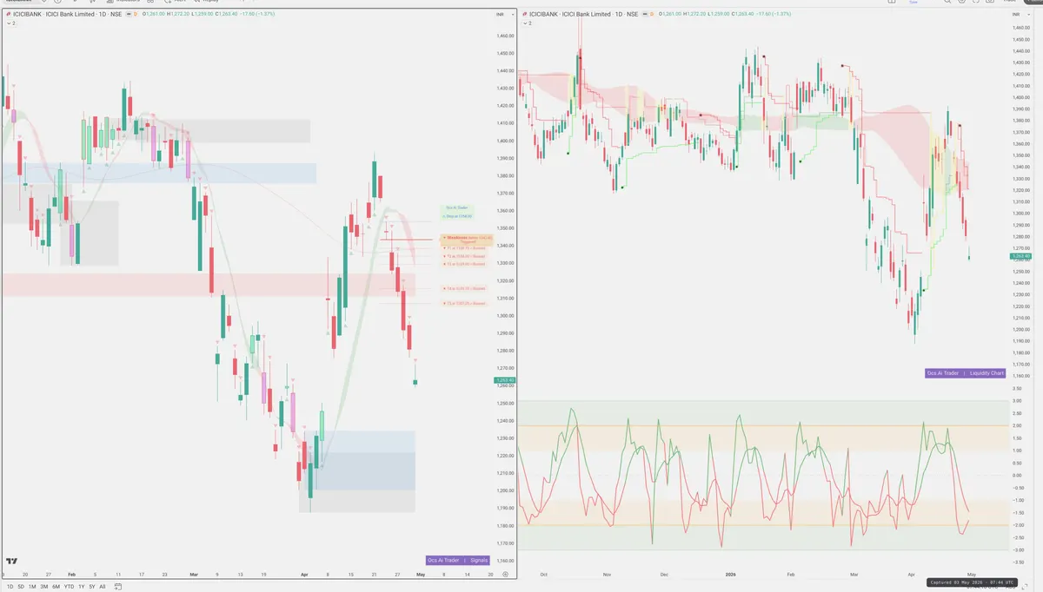Click ICICI Bank logo icon in right chart title
Screen dimensions: 1043x592
[524, 14]
